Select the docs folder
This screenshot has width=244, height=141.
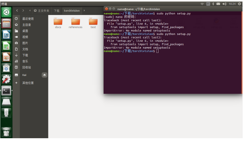pyautogui.click(x=58, y=23)
